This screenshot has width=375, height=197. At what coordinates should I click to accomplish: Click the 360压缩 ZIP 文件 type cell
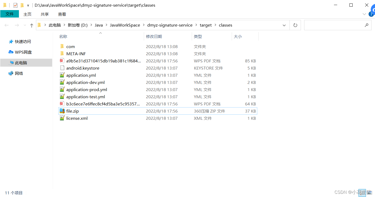click(210, 111)
